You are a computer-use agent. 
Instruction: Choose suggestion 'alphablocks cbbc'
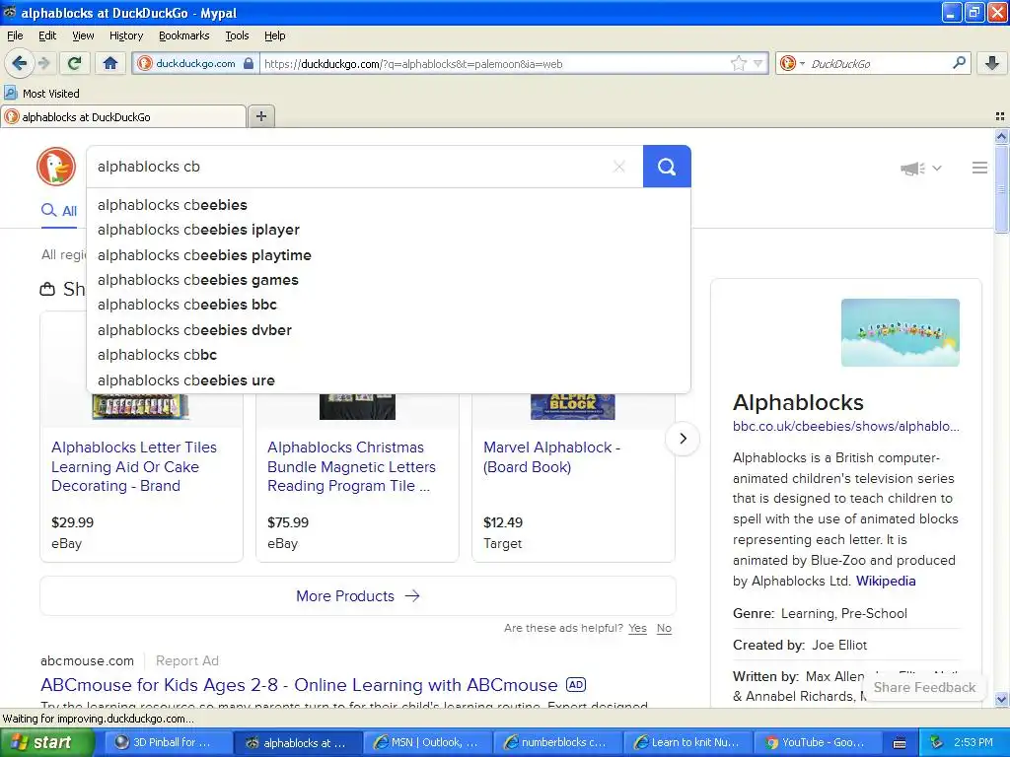[389, 355]
